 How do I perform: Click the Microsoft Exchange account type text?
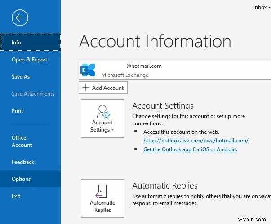(x=125, y=75)
